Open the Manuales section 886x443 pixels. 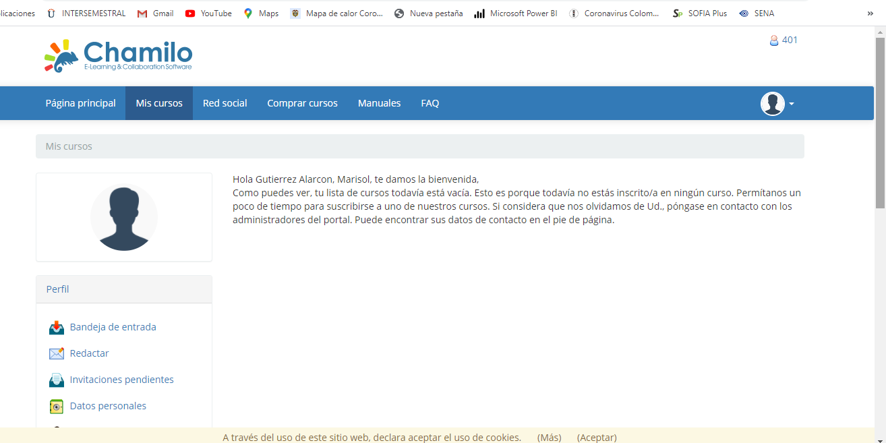pos(379,102)
